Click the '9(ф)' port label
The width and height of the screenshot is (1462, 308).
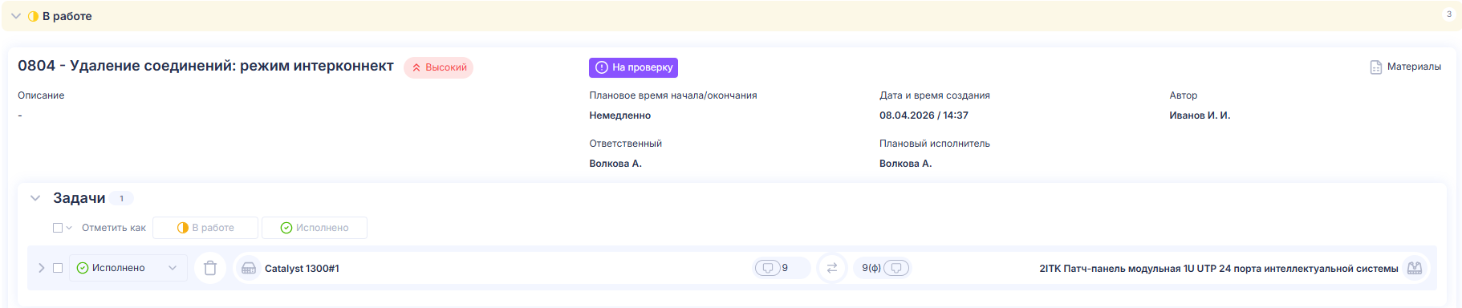pyautogui.click(x=871, y=268)
